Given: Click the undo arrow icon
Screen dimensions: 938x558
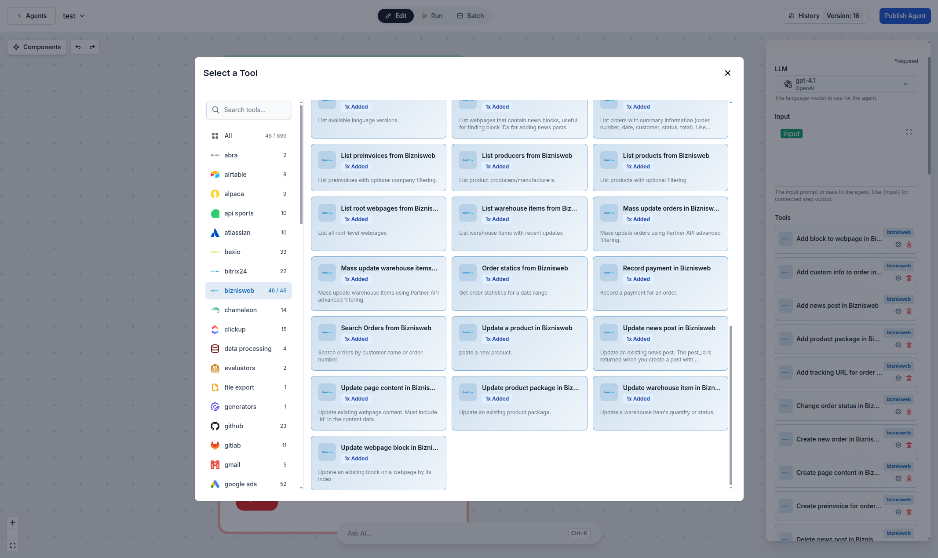Looking at the screenshot, I should pos(78,47).
